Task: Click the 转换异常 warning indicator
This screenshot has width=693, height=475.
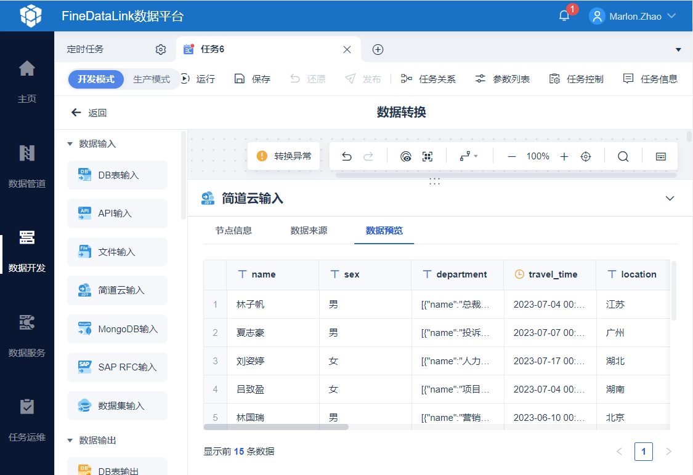Action: [284, 156]
